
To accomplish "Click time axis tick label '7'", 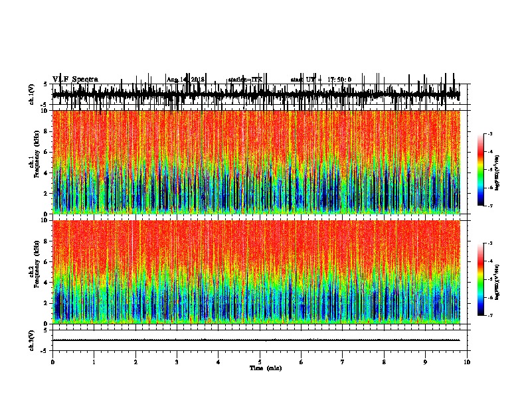I will pos(343,362).
